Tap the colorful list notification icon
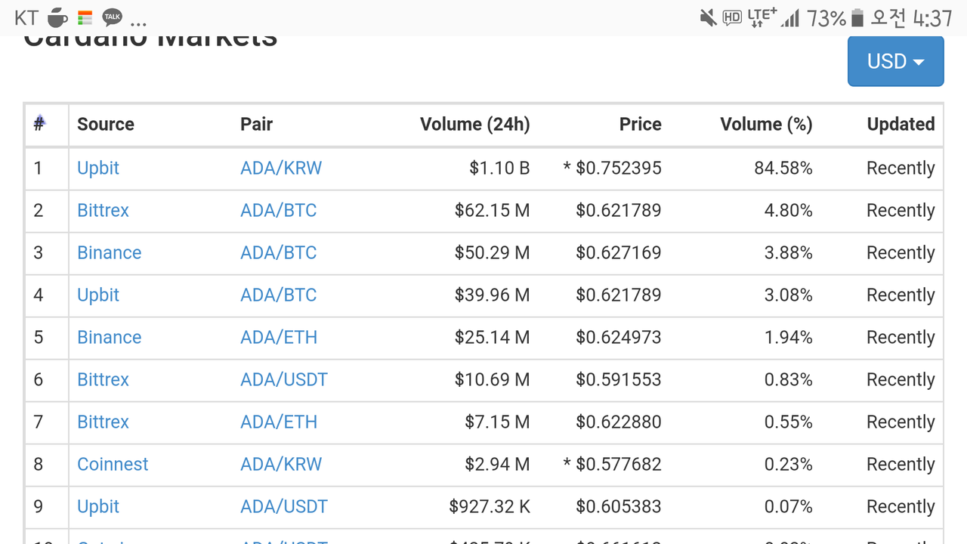Viewport: 967px width, 544px height. [x=85, y=17]
